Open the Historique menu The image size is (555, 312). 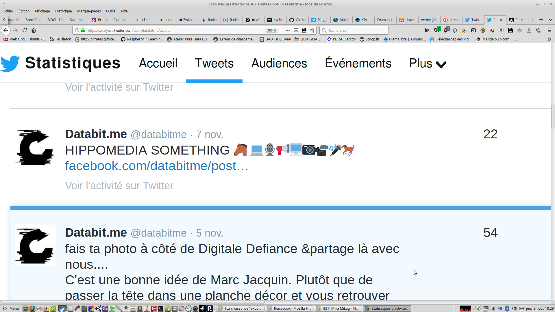63,11
